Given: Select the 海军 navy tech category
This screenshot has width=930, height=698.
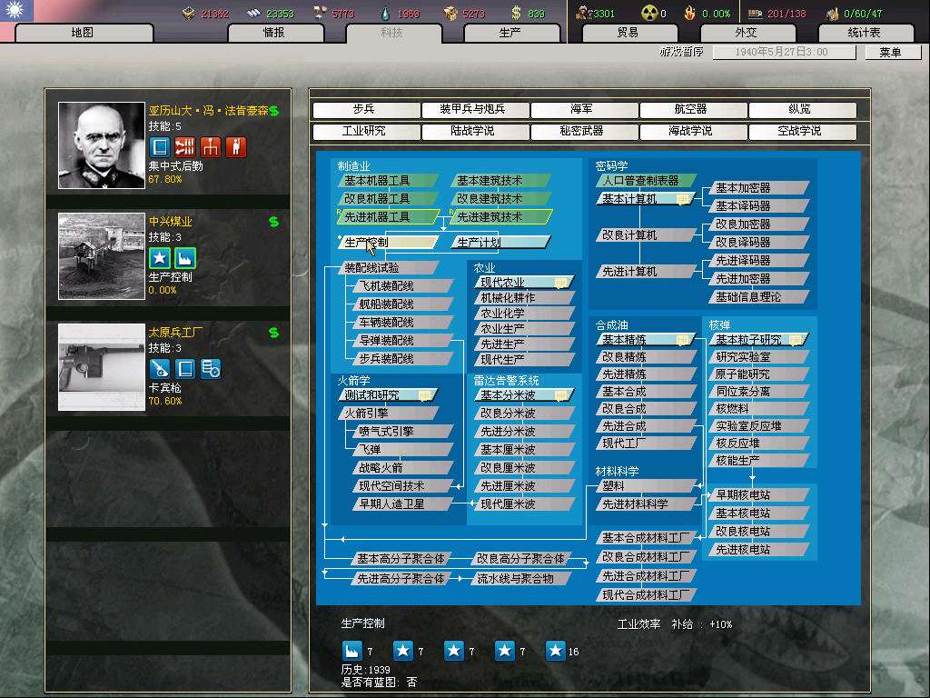Looking at the screenshot, I should pos(584,110).
